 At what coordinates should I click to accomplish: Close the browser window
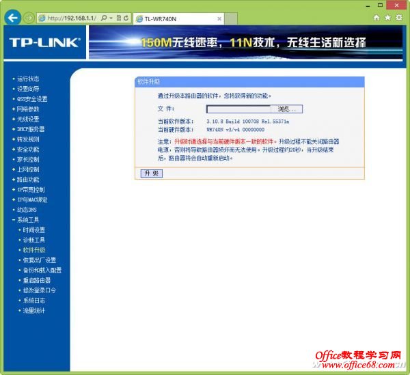tap(396, 5)
